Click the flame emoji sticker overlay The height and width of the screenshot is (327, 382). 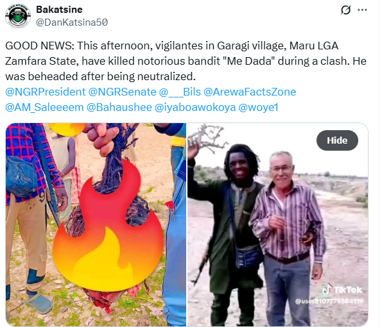pos(108,225)
